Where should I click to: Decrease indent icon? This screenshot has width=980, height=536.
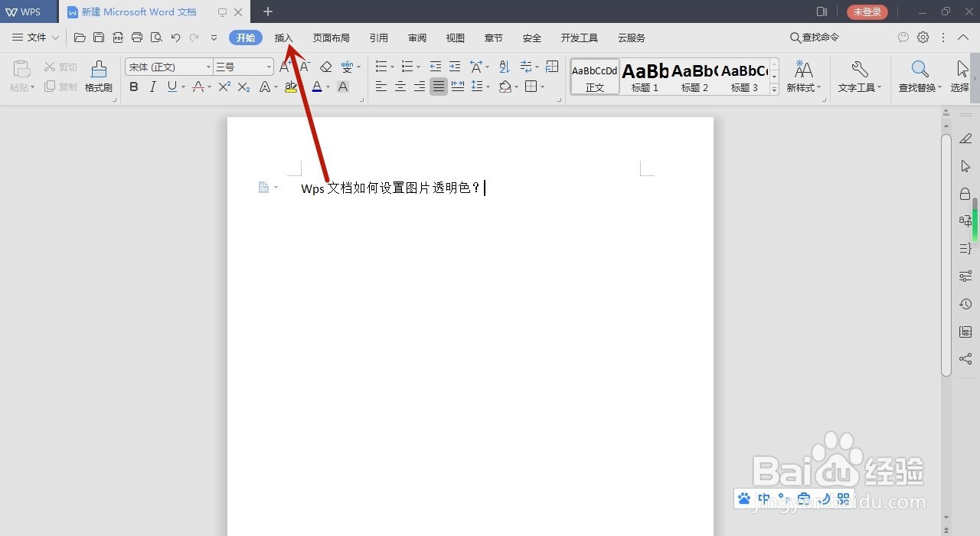pos(436,67)
